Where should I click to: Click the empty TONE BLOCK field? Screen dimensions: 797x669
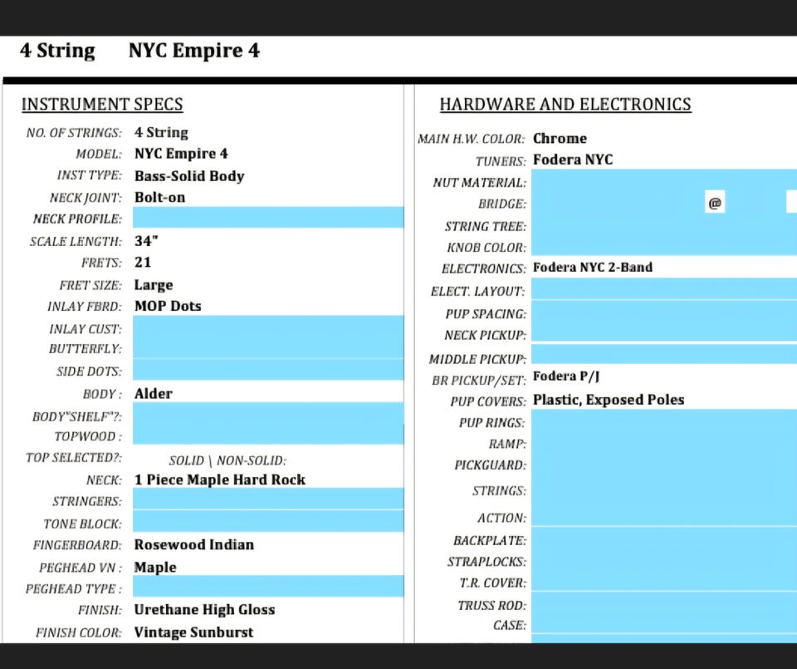pyautogui.click(x=268, y=521)
